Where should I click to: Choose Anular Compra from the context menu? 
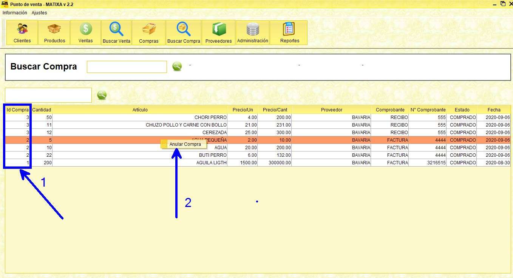click(185, 144)
